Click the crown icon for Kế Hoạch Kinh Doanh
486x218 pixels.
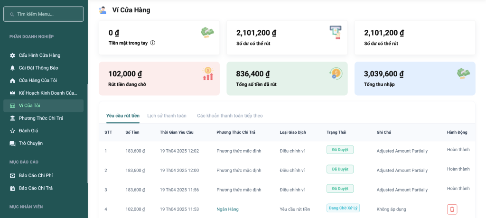coord(13,93)
